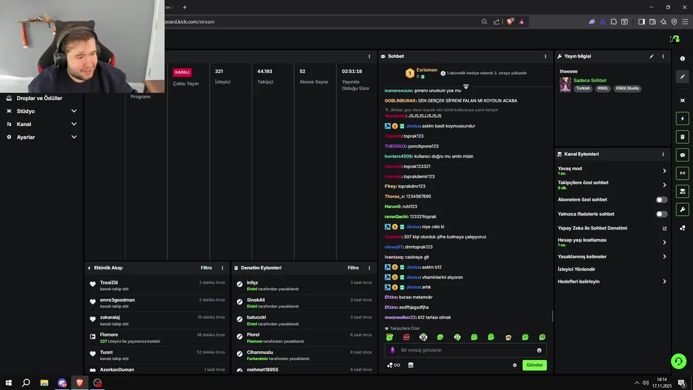Open the Yayın bilgisi three-dot menu
The image size is (693, 390).
663,56
